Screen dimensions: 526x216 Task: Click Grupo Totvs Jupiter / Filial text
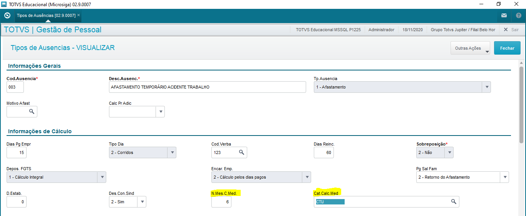(463, 30)
